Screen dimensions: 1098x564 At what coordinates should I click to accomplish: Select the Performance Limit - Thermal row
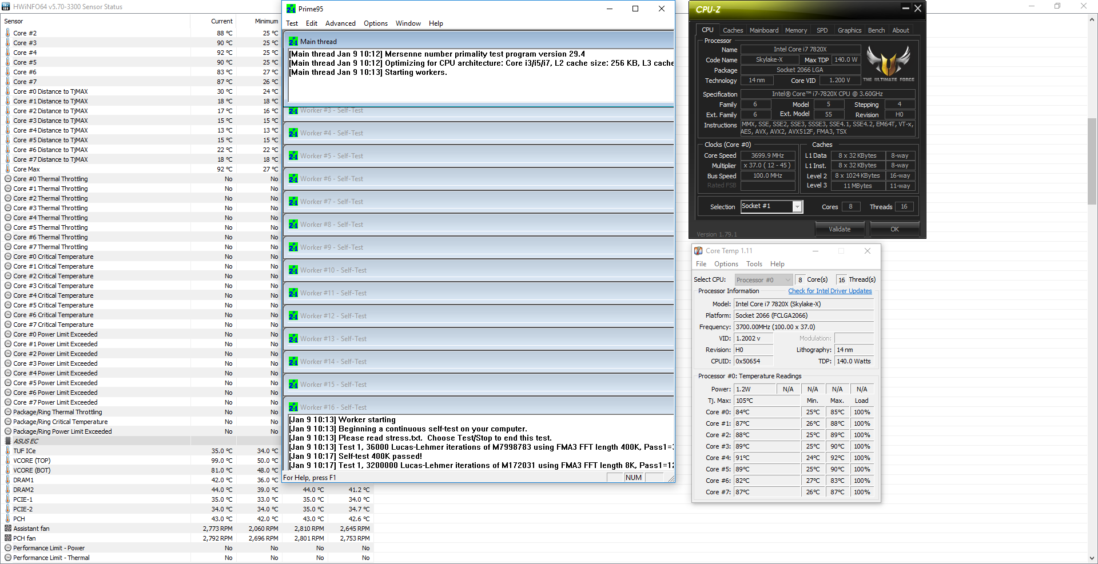[188, 558]
